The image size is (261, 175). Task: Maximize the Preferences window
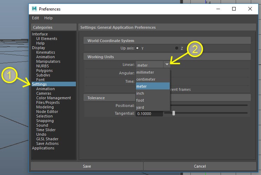click(x=234, y=9)
